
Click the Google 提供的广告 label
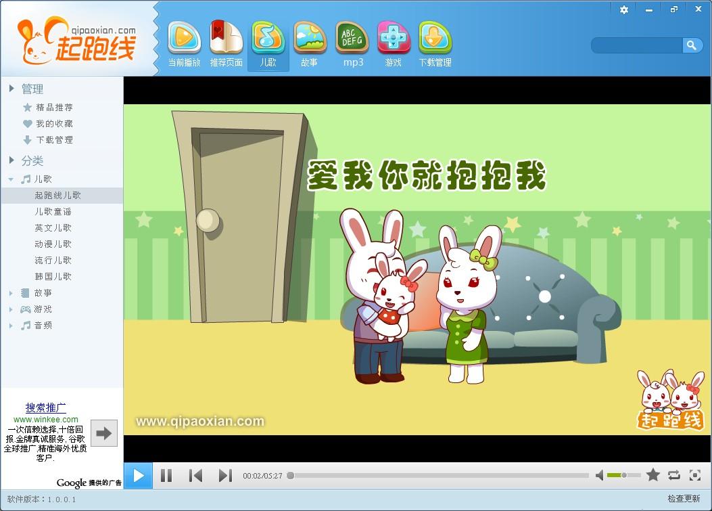89,483
